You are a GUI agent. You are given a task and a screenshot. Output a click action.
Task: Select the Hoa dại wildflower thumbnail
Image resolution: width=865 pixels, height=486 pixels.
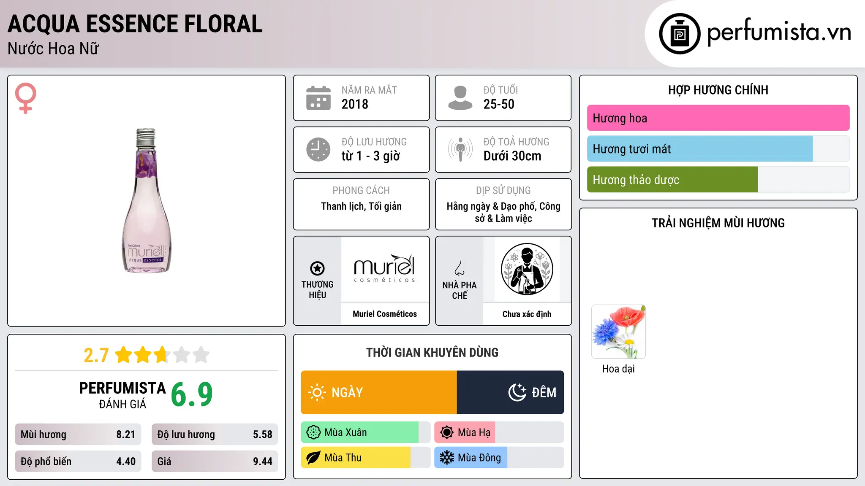coord(619,332)
